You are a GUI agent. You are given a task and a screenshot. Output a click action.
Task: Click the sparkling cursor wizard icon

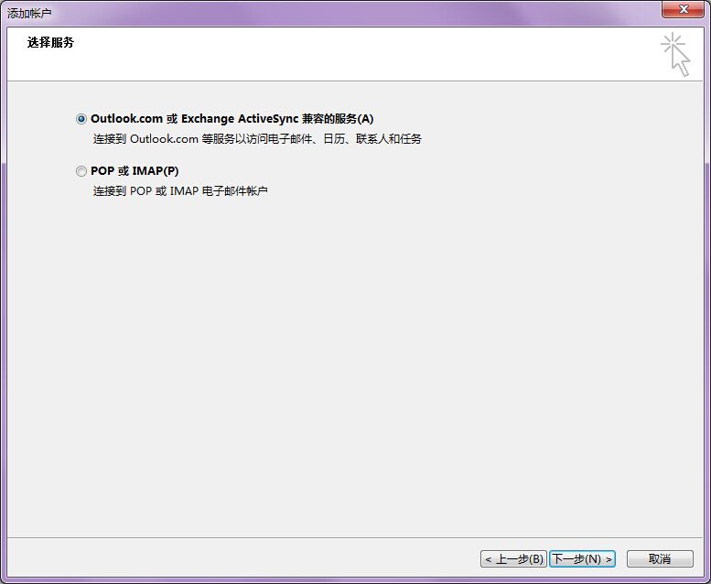[x=674, y=53]
